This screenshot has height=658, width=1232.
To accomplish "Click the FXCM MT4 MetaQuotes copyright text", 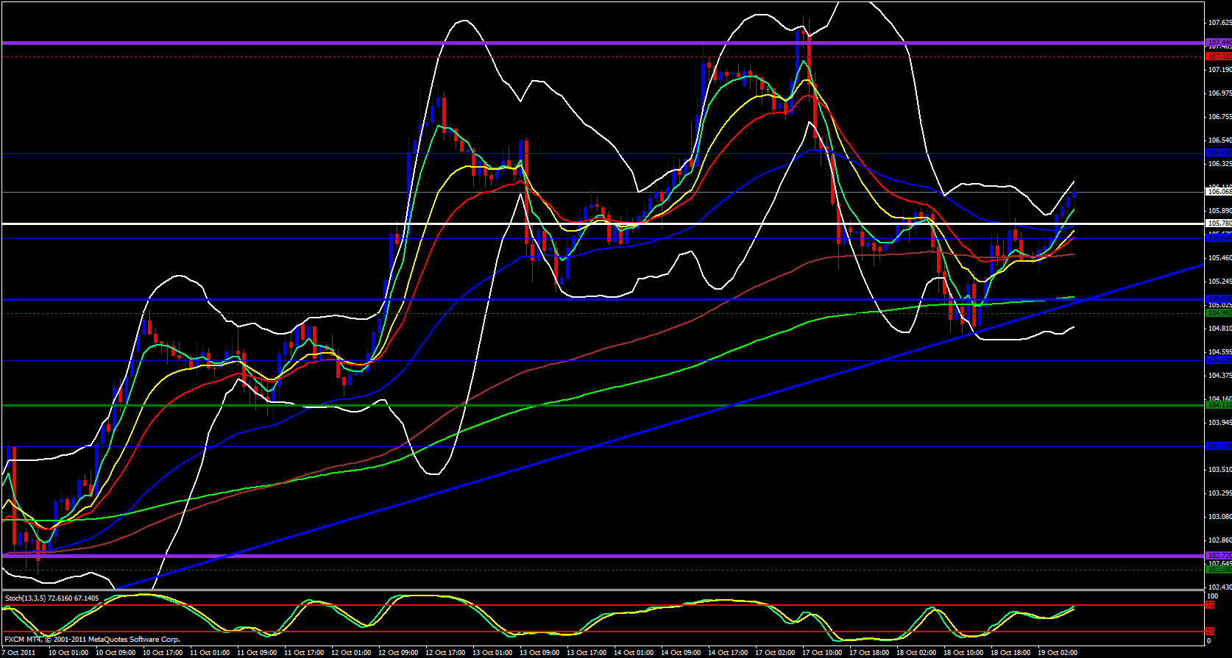I will 92,640.
